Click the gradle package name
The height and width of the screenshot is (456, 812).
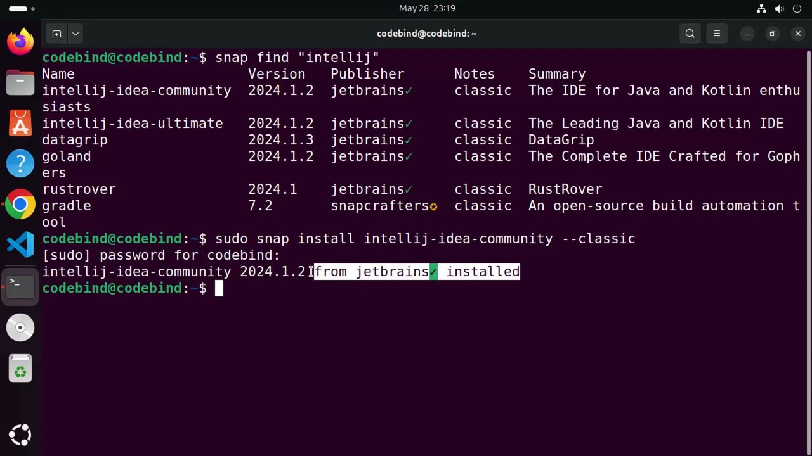coord(67,206)
